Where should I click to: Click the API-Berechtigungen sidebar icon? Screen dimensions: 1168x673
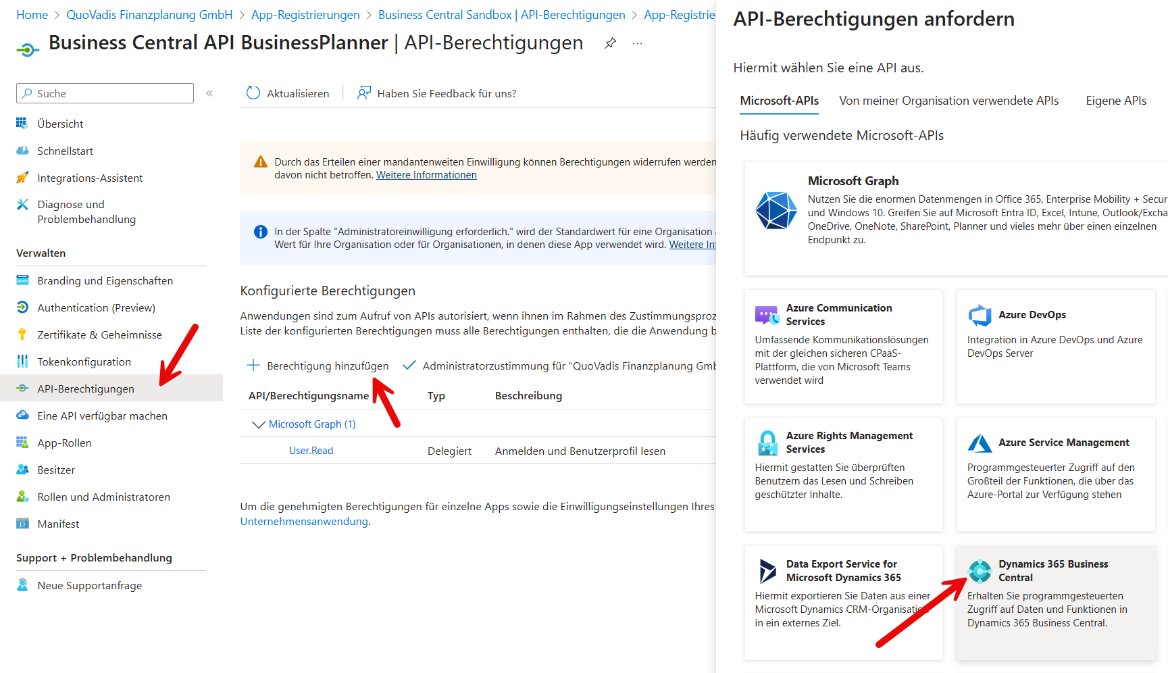click(x=22, y=389)
